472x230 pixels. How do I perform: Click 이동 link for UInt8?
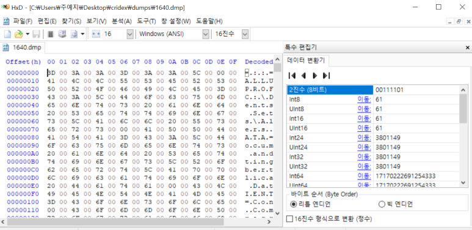(364, 109)
